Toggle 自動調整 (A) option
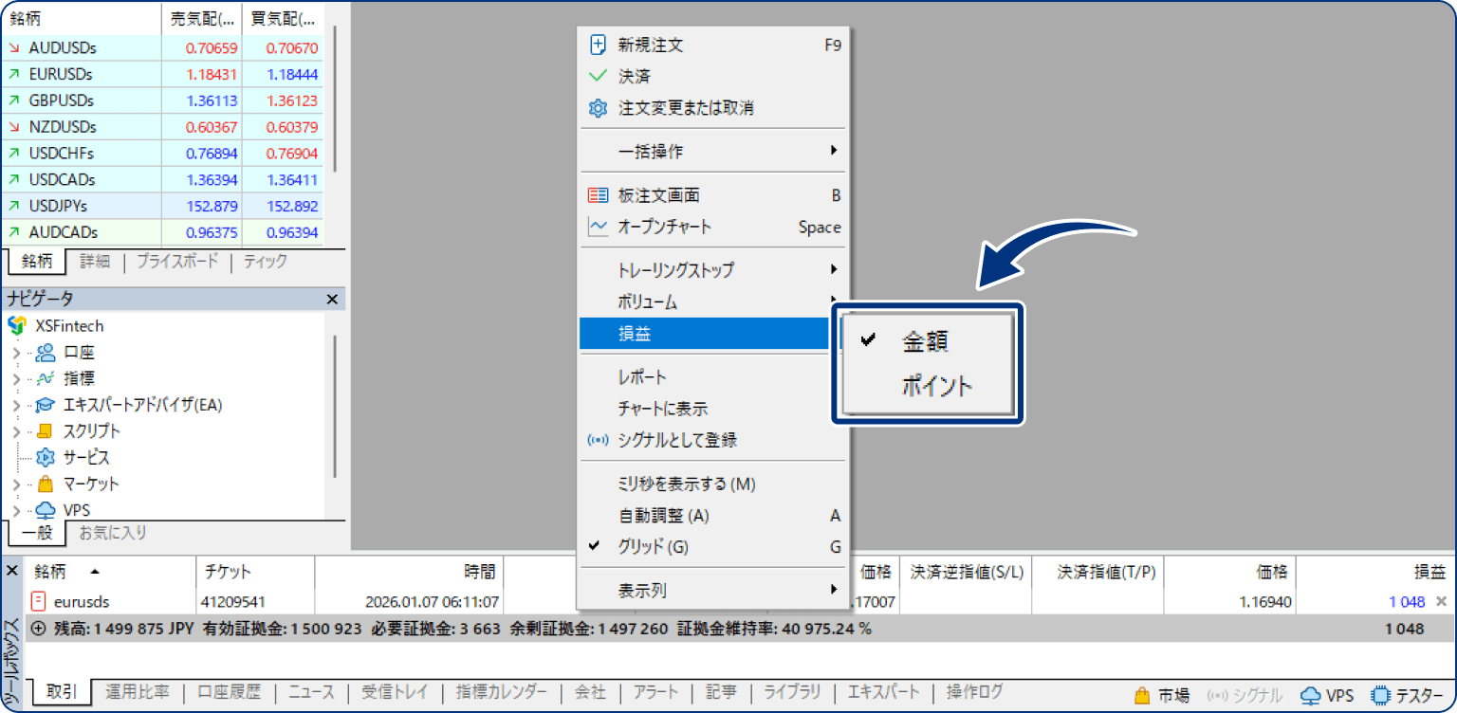This screenshot has height=713, width=1457. pos(713,516)
